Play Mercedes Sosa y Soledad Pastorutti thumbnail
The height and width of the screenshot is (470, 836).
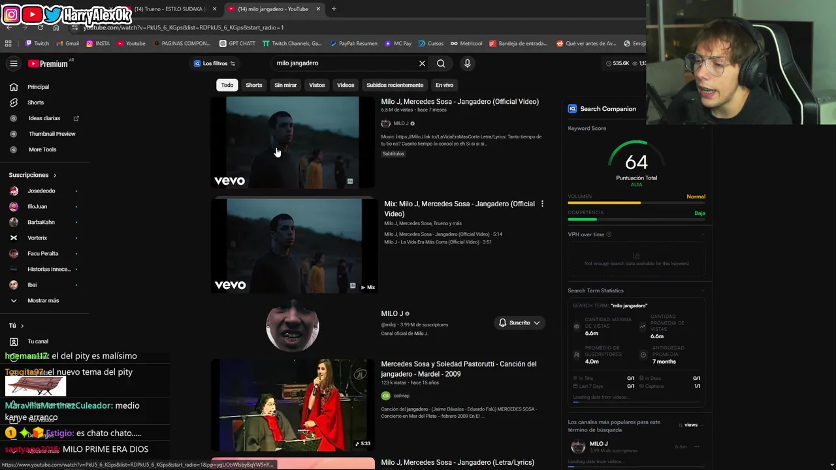tap(293, 405)
